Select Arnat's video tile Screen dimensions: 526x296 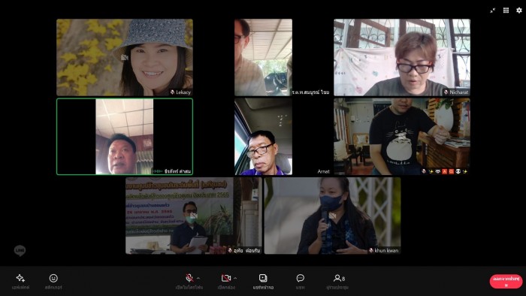coord(282,137)
